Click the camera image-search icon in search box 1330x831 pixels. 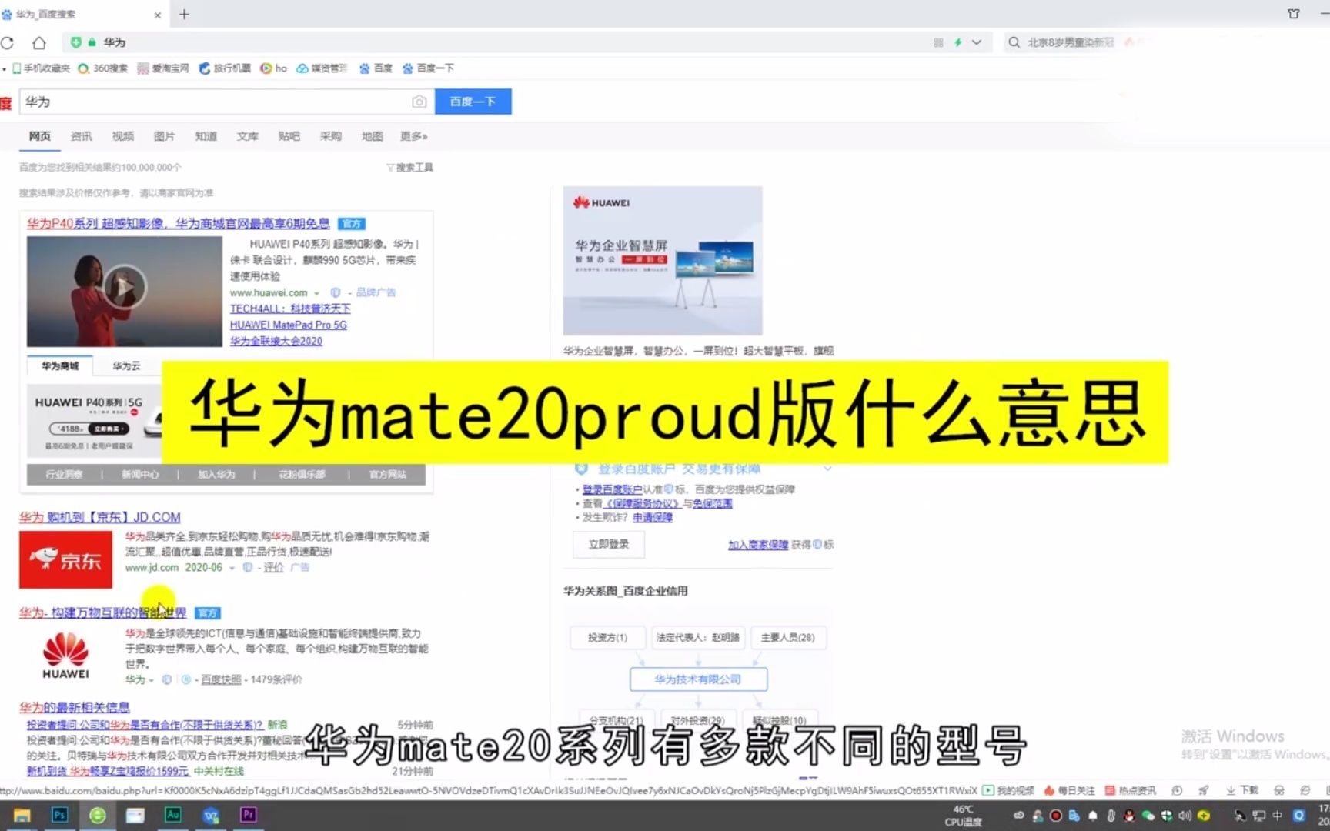pyautogui.click(x=419, y=102)
